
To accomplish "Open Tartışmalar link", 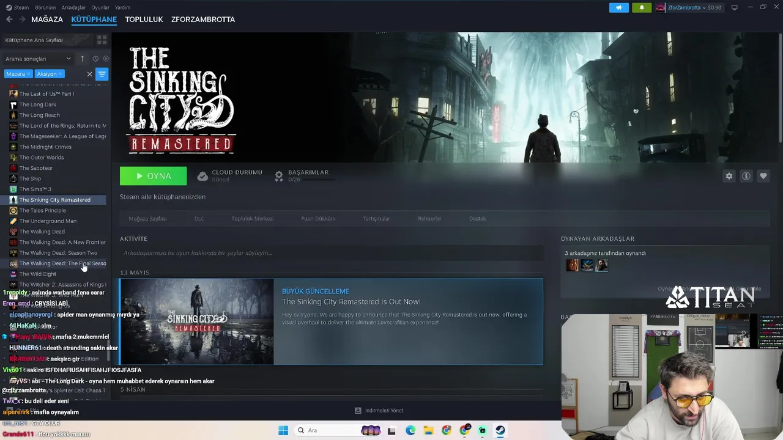I will pyautogui.click(x=376, y=219).
